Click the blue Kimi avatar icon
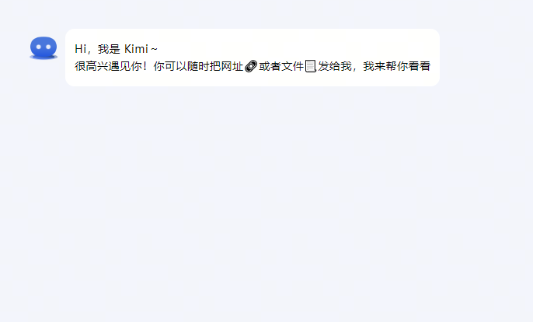 (x=44, y=47)
